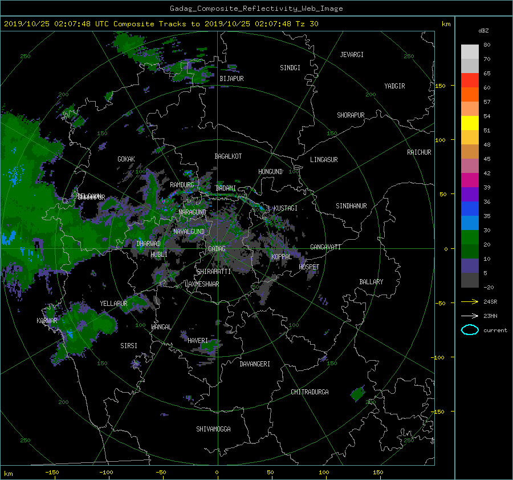The width and height of the screenshot is (513, 480).
Task: Pick the top light gray 70–80 dBZ swatch
Action: [470, 52]
